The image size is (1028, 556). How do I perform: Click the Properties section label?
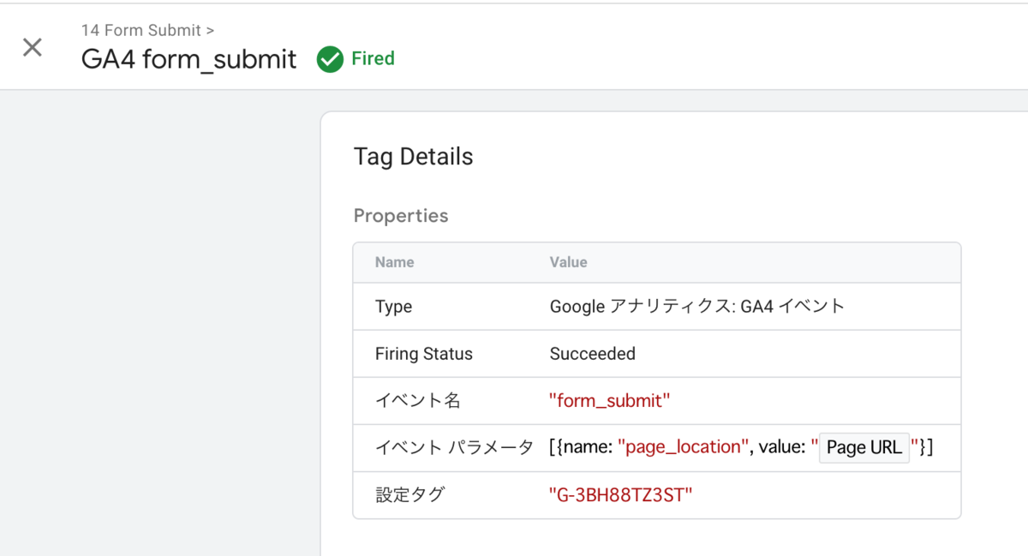pyautogui.click(x=401, y=216)
